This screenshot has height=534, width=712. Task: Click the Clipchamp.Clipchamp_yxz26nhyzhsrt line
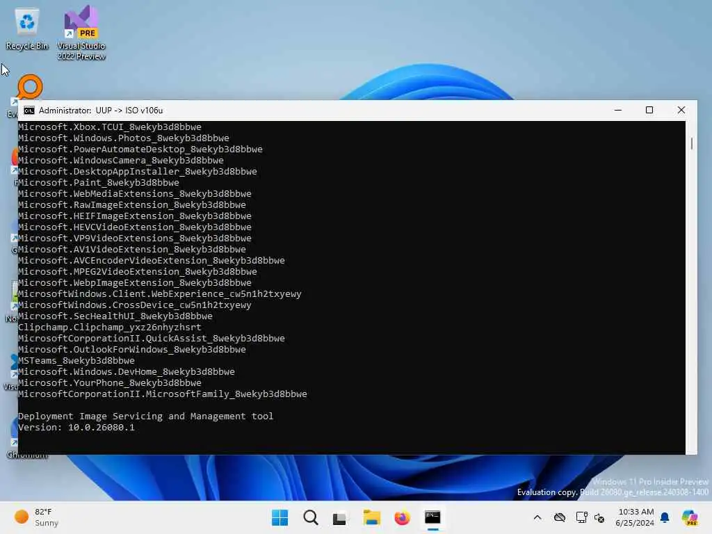pyautogui.click(x=109, y=327)
